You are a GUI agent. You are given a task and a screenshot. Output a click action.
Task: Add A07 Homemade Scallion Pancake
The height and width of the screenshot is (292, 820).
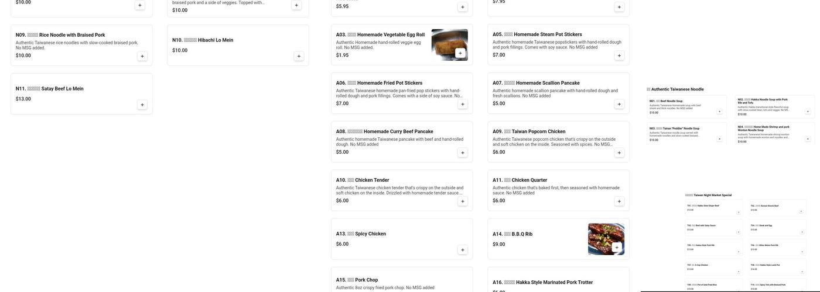pos(619,104)
